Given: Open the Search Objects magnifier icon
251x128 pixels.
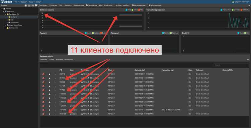Looking at the screenshot, I should 36,5.
